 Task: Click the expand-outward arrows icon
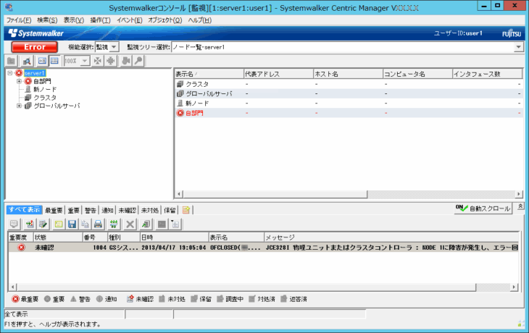click(x=110, y=61)
